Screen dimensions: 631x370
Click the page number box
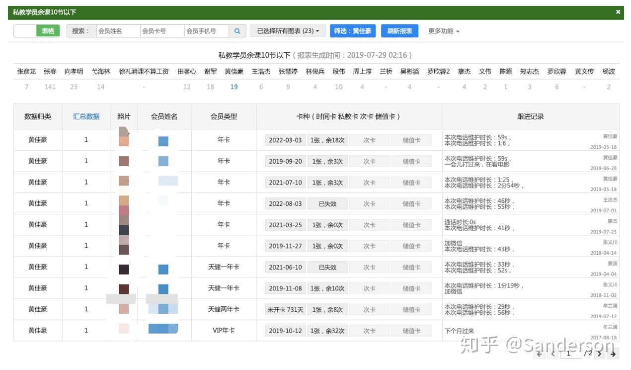pos(571,354)
